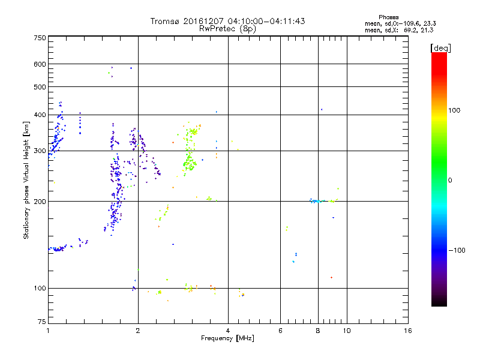The height and width of the screenshot is (360, 480).
Task: Click the blue trace near 1 MHz, 140 km
Action: point(58,248)
